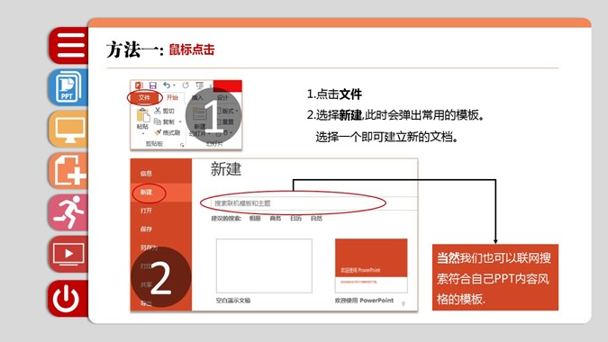Open the circled 文件 tab

(x=144, y=97)
